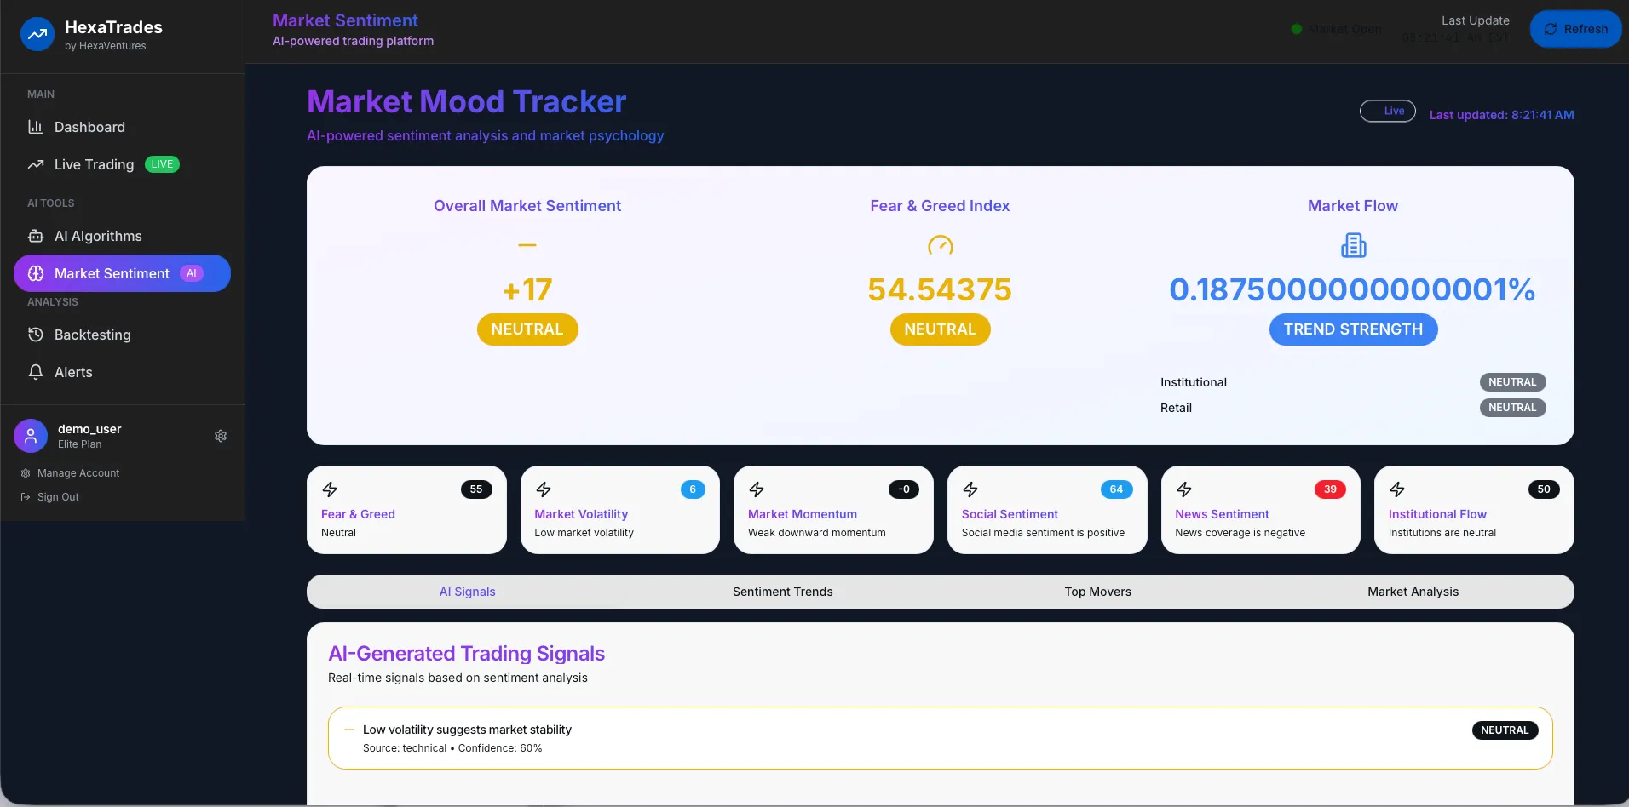Select the Market Analysis tab
1629x807 pixels.
click(1413, 592)
